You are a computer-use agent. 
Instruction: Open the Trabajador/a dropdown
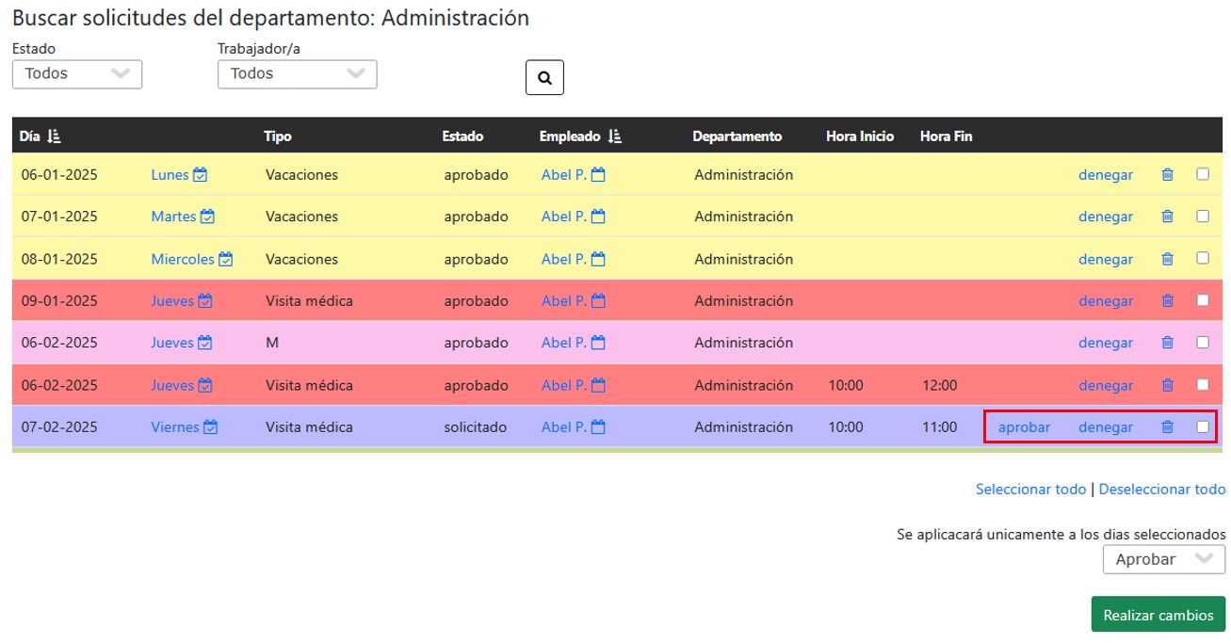pos(298,74)
